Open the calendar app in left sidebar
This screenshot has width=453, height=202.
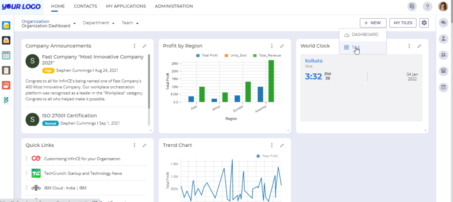[6, 55]
